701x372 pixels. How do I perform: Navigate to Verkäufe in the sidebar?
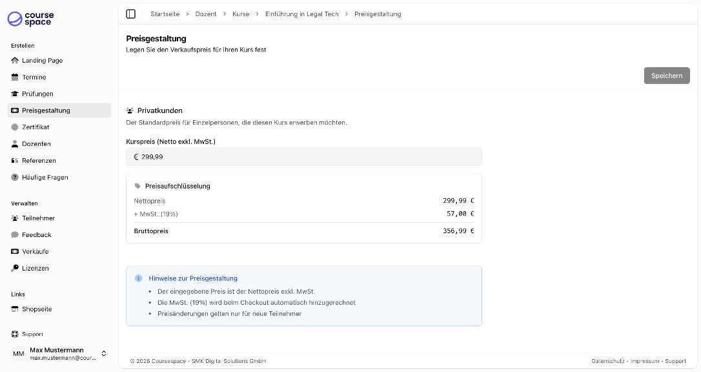click(x=35, y=252)
